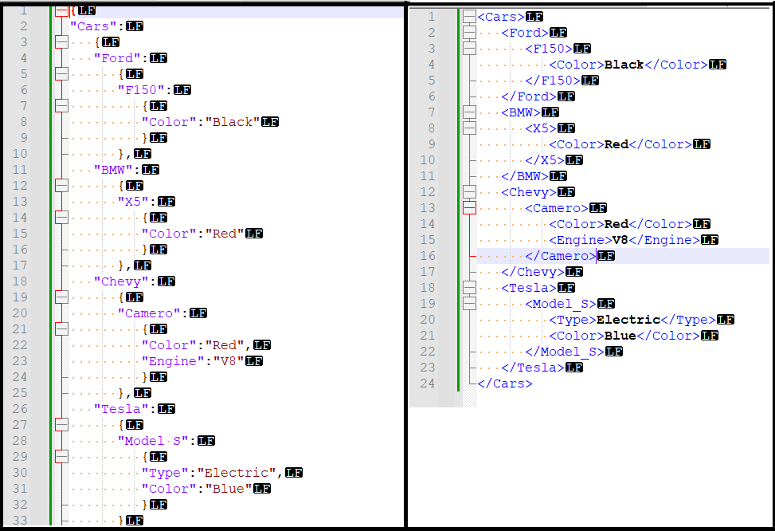Select line number 10 in JSON pane margin

20,154
